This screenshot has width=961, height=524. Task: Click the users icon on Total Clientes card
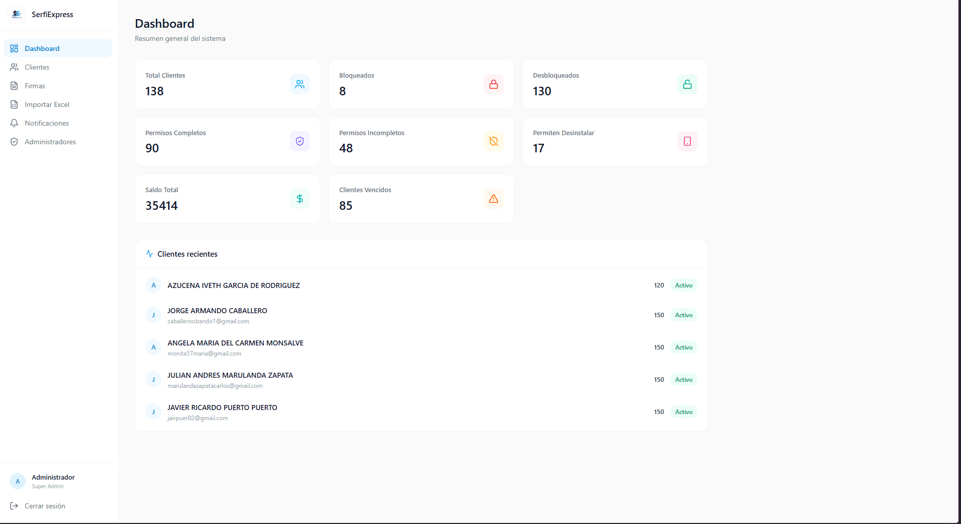tap(300, 84)
